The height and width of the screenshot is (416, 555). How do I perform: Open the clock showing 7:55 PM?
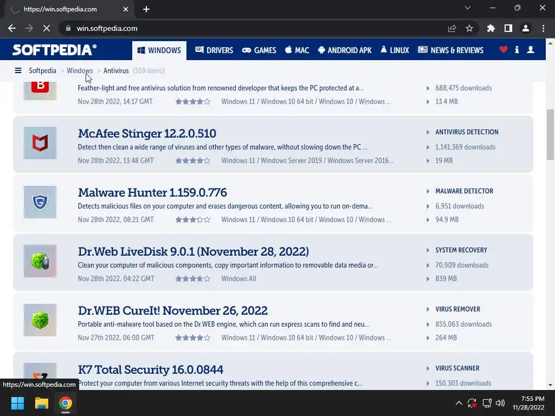click(528, 403)
